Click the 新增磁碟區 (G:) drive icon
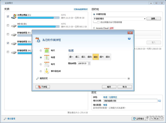This screenshot has width=166, height=123. pyautogui.click(x=14, y=43)
